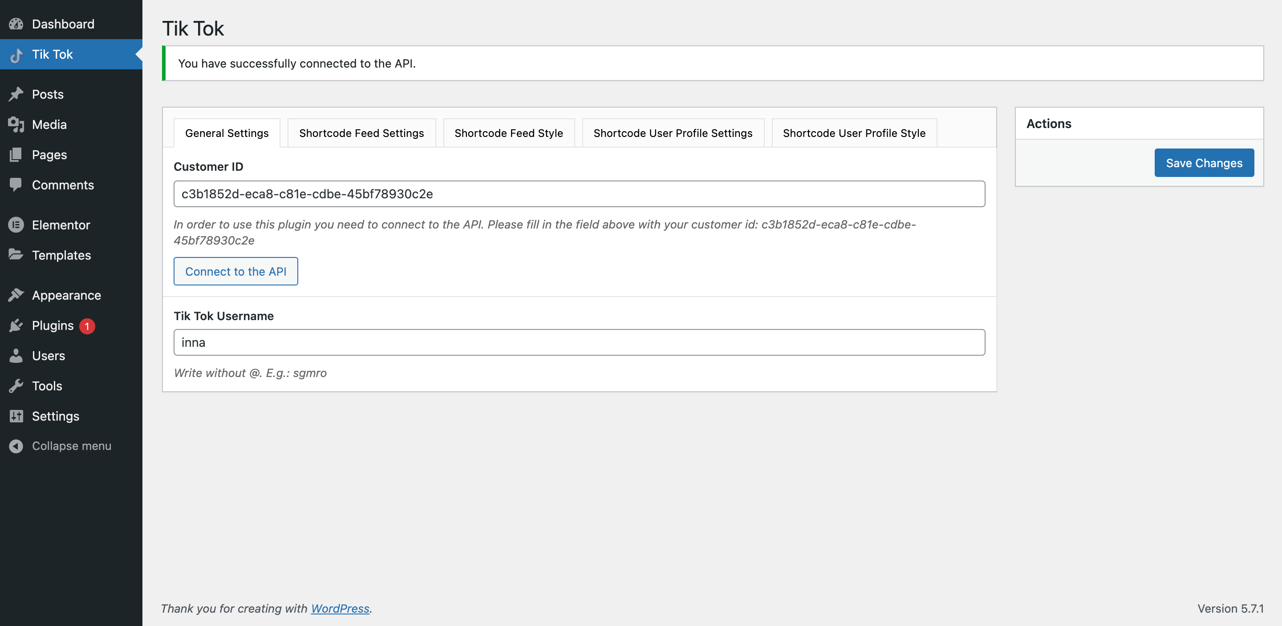Open the Tik Tok menu item

click(71, 54)
